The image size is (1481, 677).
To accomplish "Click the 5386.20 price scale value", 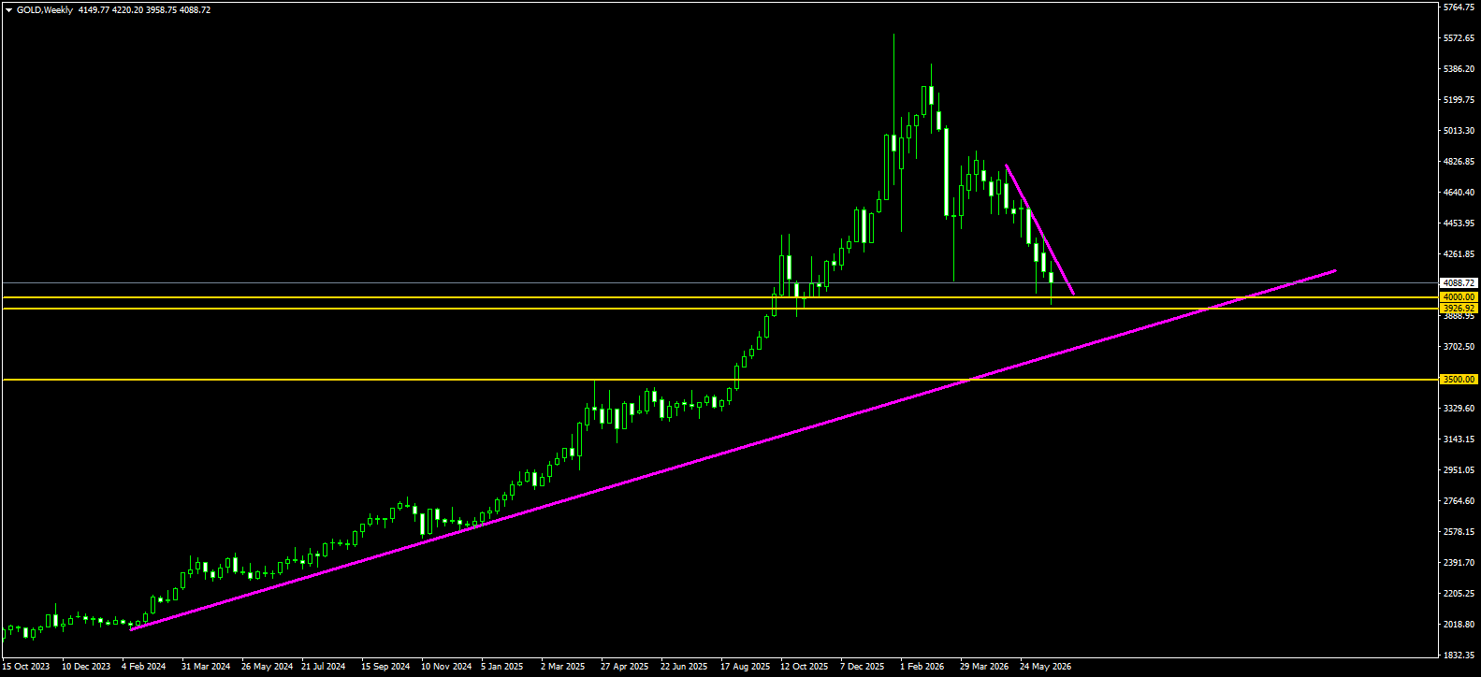I will tap(1459, 69).
